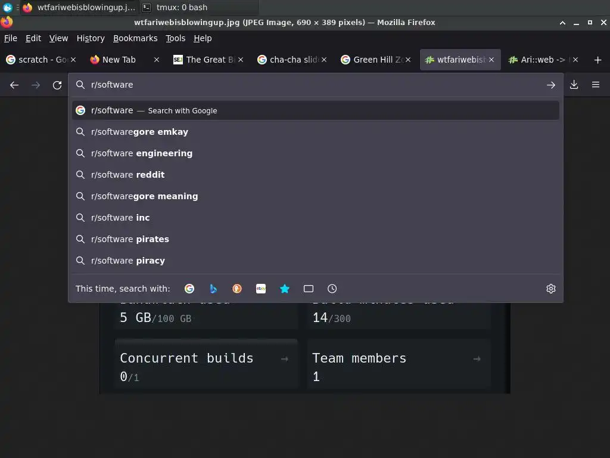This screenshot has height=458, width=610.
Task: Open the system application menu icon
Action: pyautogui.click(x=7, y=7)
